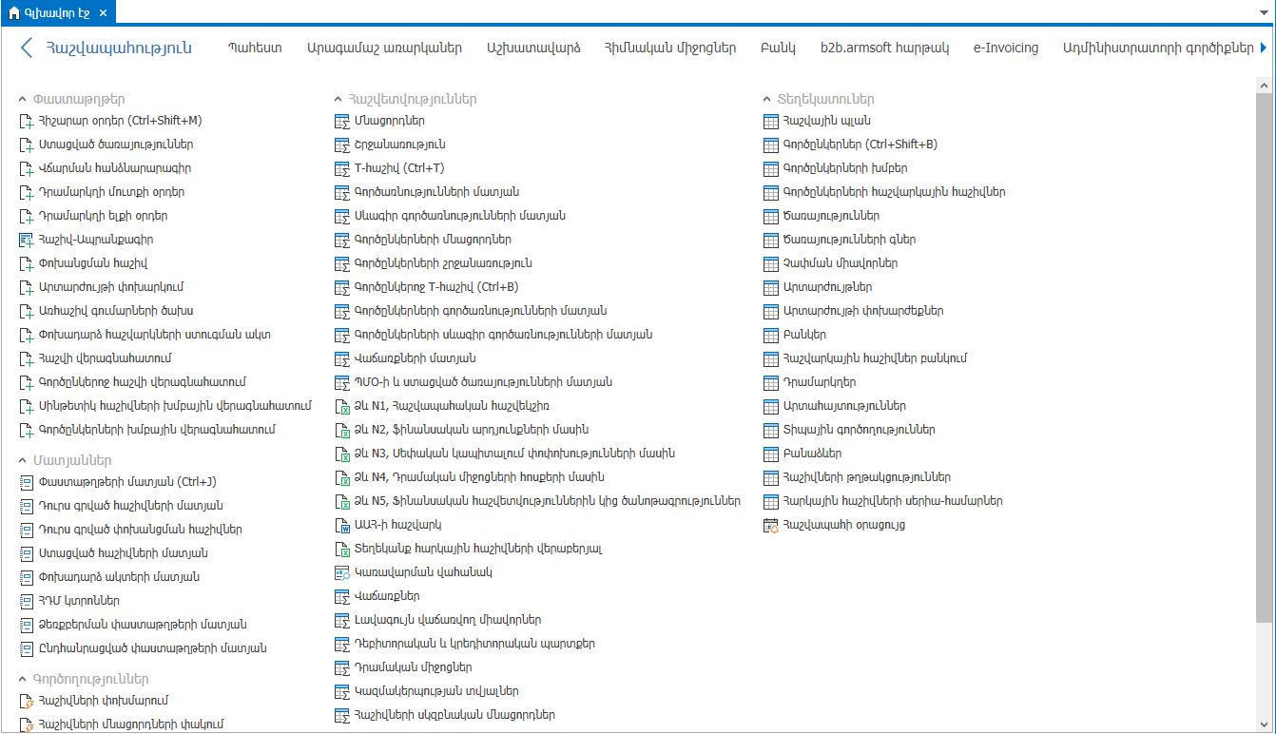Click the Կառավարման վահանակ dashboard icon
The width and height of the screenshot is (1276, 734).
point(342,573)
